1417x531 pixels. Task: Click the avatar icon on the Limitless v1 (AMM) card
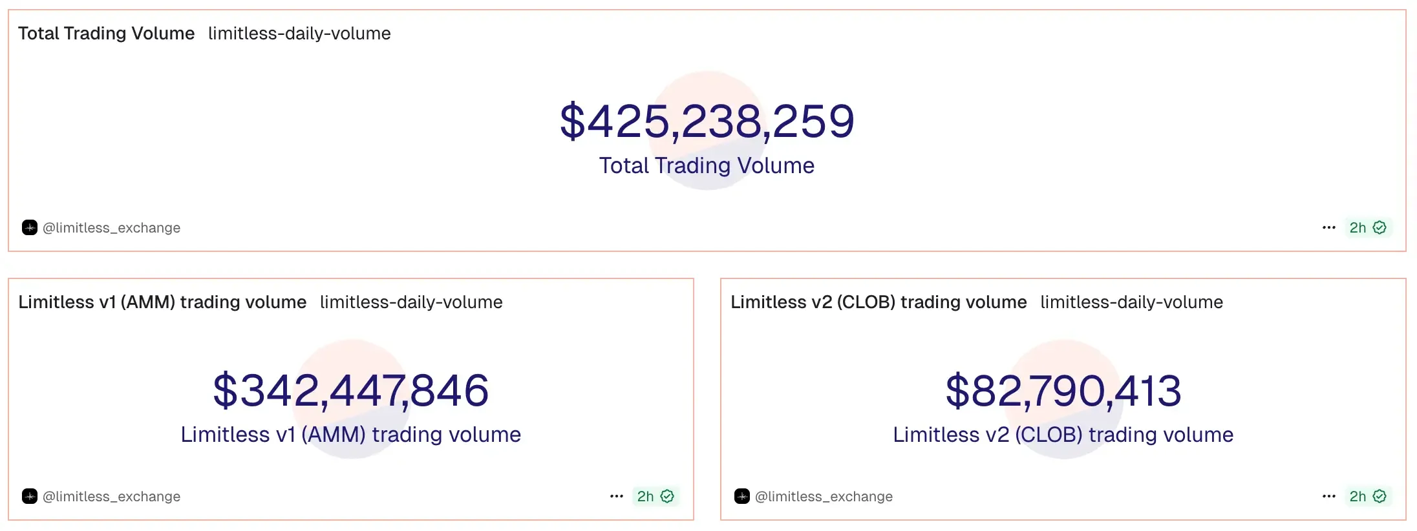coord(29,496)
